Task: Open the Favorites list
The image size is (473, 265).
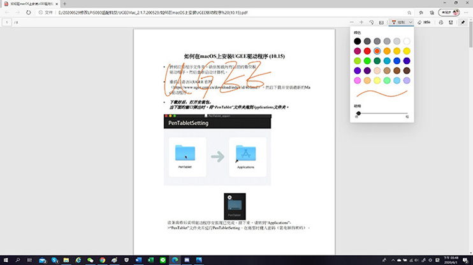Action: pos(421,13)
